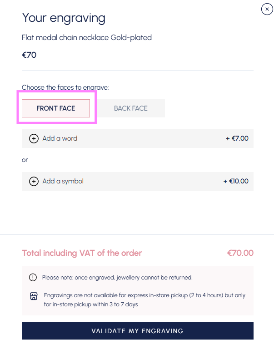The height and width of the screenshot is (345, 274).
Task: Click the plus icon beside Add a word
Action: [x=34, y=139]
